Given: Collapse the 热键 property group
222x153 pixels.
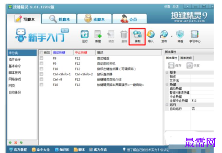Looking at the screenshot, I should [167, 84].
